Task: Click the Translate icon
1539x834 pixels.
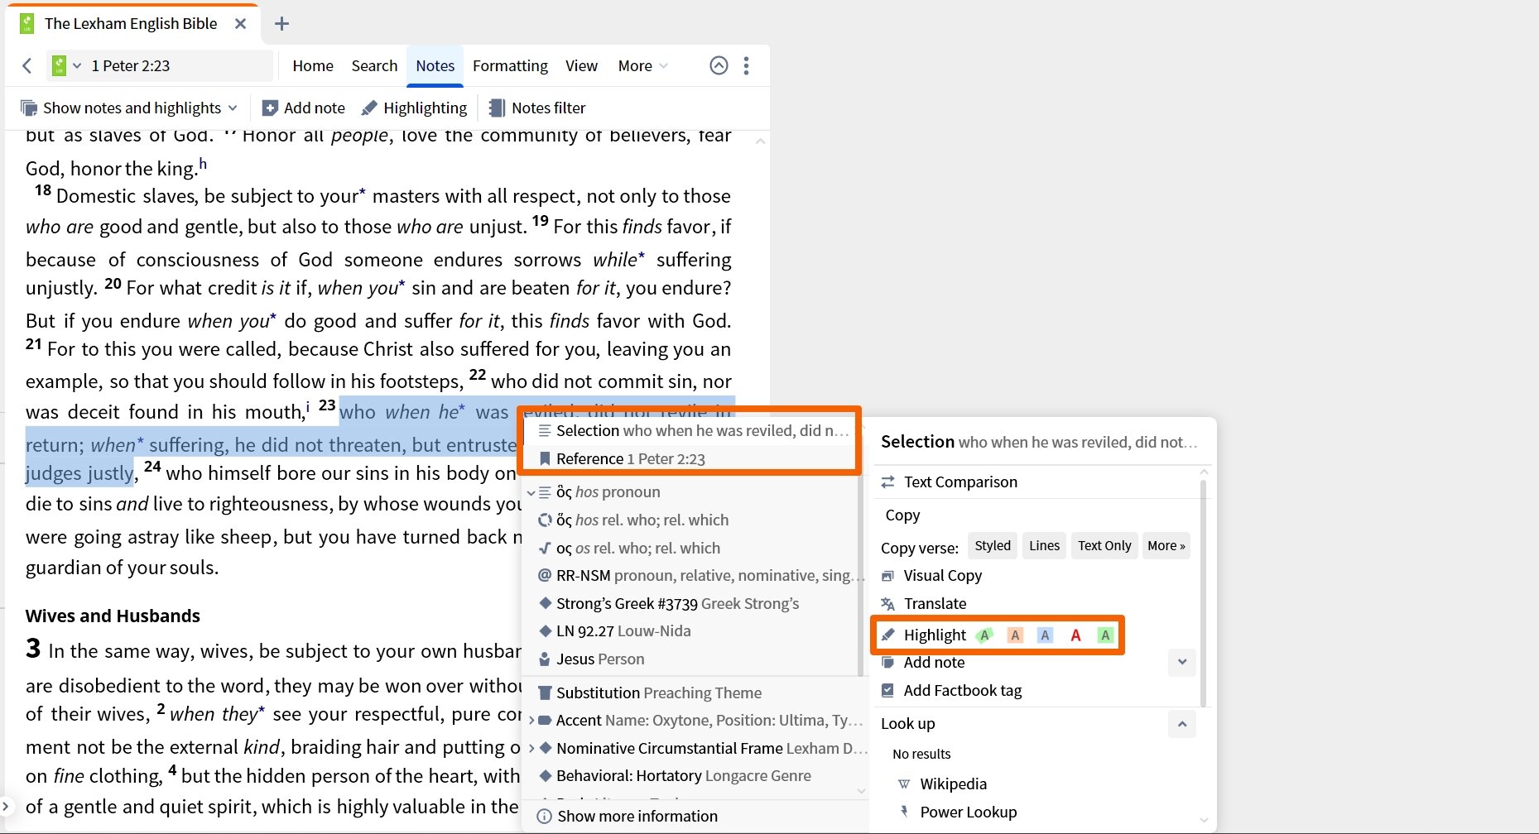Action: click(887, 603)
